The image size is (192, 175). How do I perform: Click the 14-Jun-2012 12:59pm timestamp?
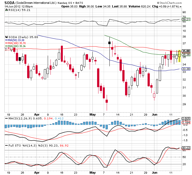coord(19,6)
